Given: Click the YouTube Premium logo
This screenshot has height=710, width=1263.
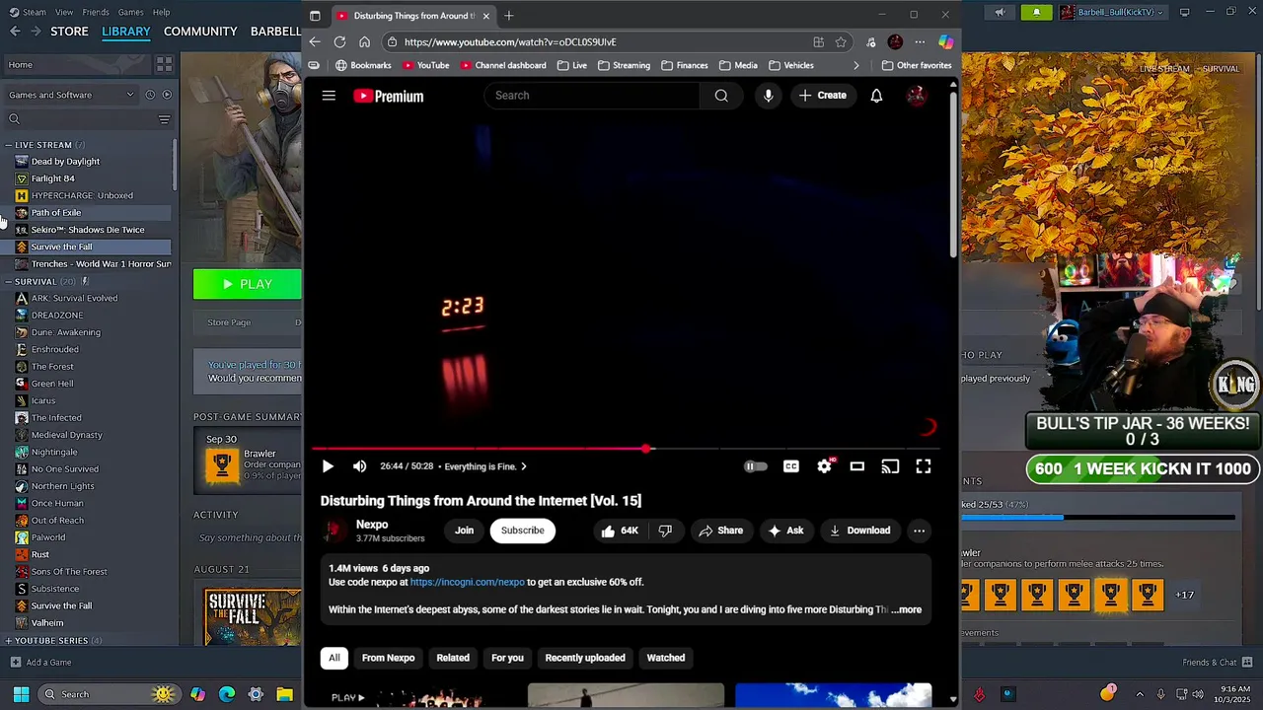Looking at the screenshot, I should tap(389, 96).
